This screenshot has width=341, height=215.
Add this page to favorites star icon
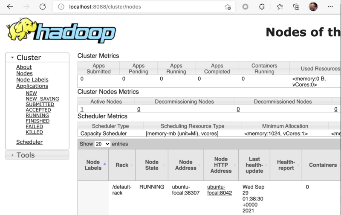228,7
